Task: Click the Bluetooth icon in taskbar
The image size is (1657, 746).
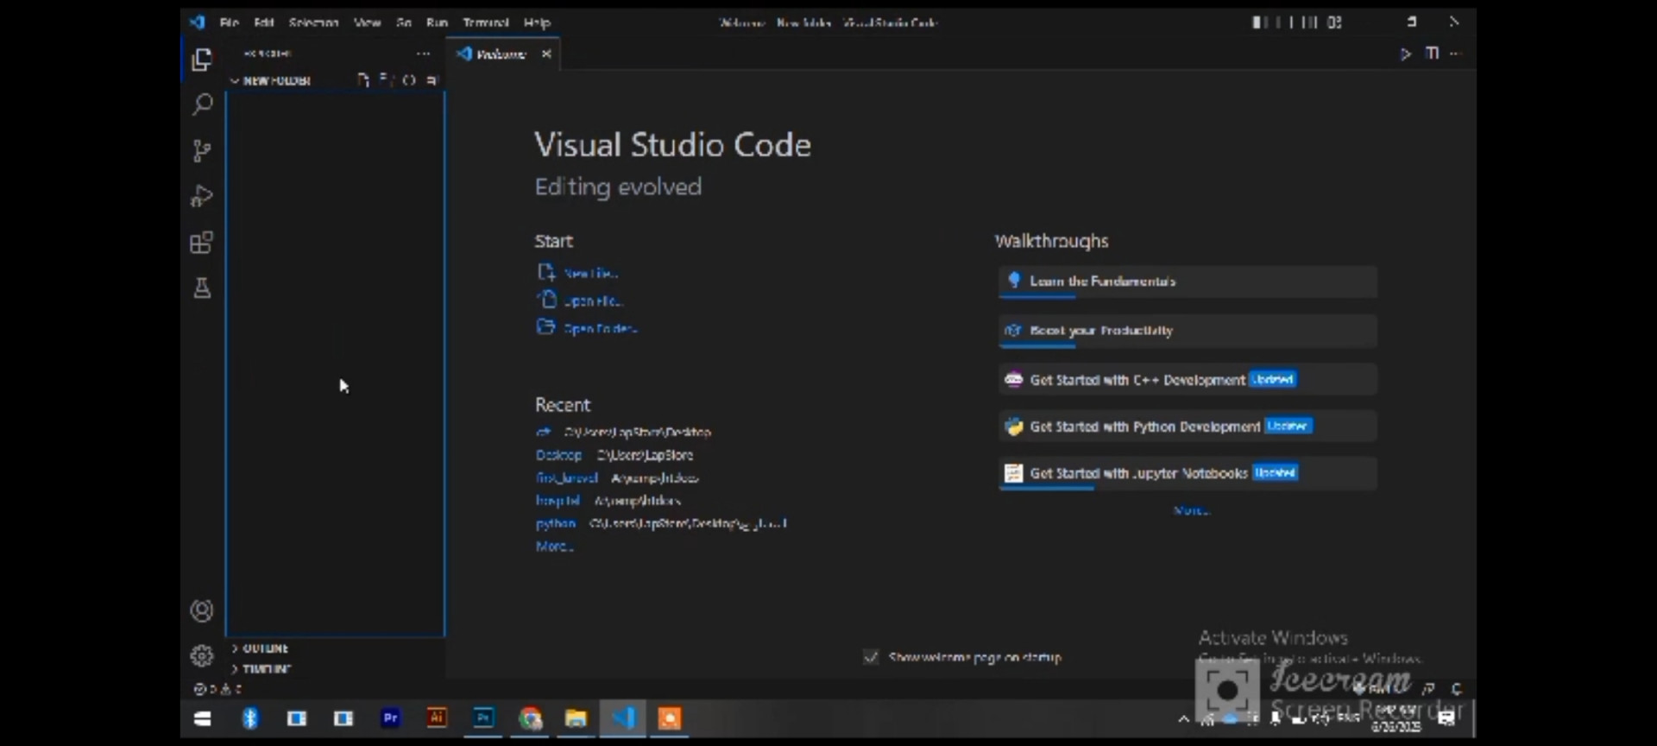Action: [x=250, y=718]
